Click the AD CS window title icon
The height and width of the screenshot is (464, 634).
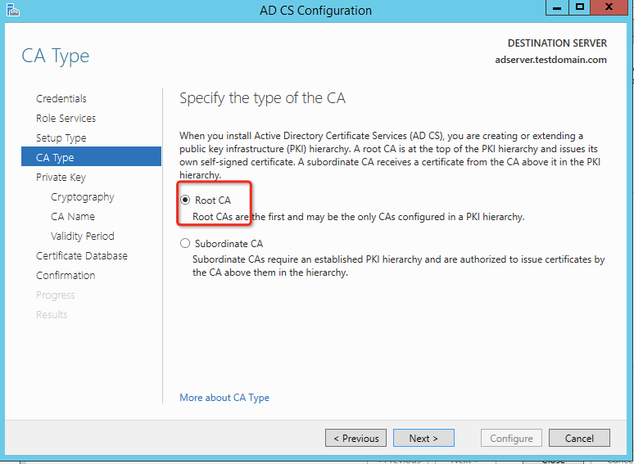11,10
